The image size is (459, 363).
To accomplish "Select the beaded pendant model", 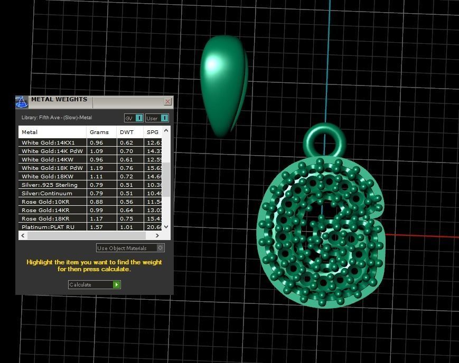I will (321, 233).
